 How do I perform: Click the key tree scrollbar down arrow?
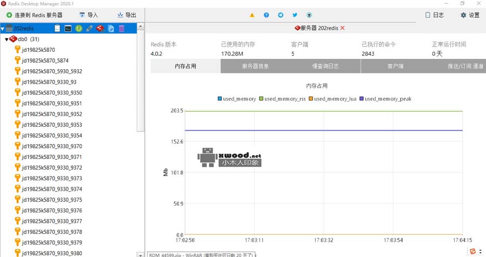click(x=141, y=255)
